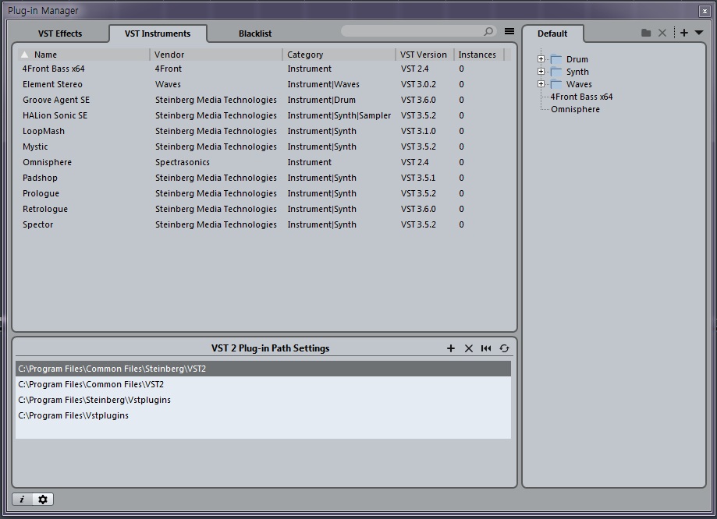
Task: Select the Waves folder icon
Action: click(x=556, y=84)
